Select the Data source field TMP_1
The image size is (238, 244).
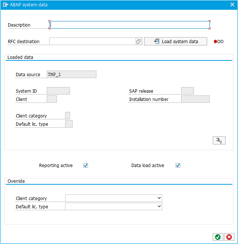[x=72, y=74]
